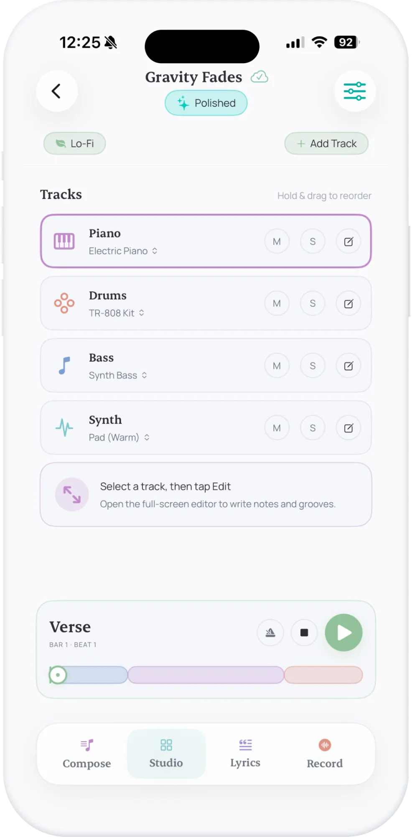Click the Add Track button
Screen dimensions: 412x837
coord(326,144)
